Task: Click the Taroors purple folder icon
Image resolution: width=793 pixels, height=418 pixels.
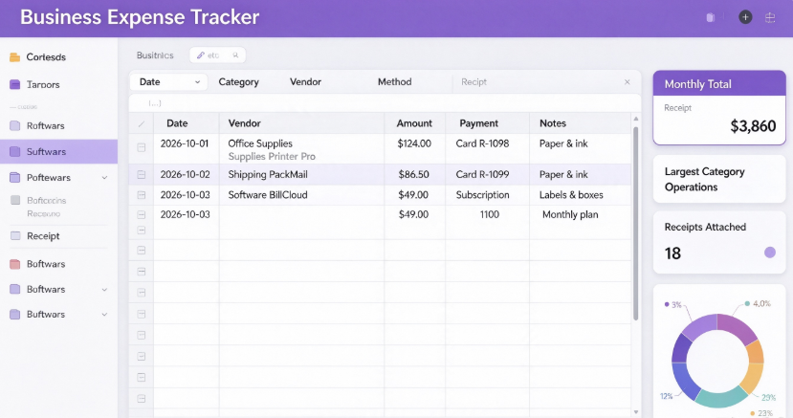Action: point(14,84)
